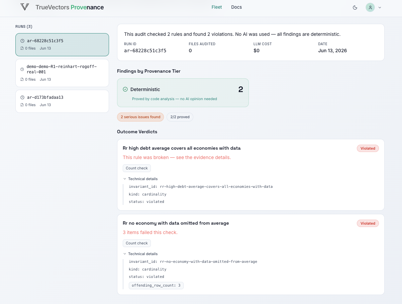This screenshot has height=304, width=402.
Task: Select run ar-68228c51c3f5 in the sidebar
Action: 62,45
